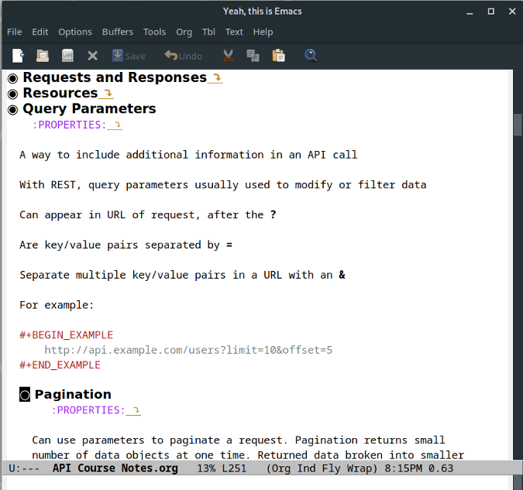Start a search with the magnifier icon
Image resolution: width=523 pixels, height=490 pixels.
[x=311, y=56]
